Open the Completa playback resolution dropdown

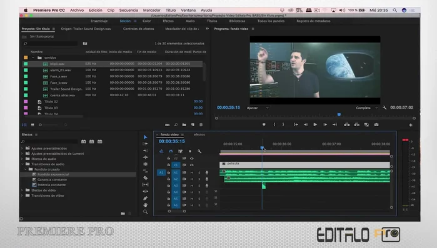(x=367, y=107)
